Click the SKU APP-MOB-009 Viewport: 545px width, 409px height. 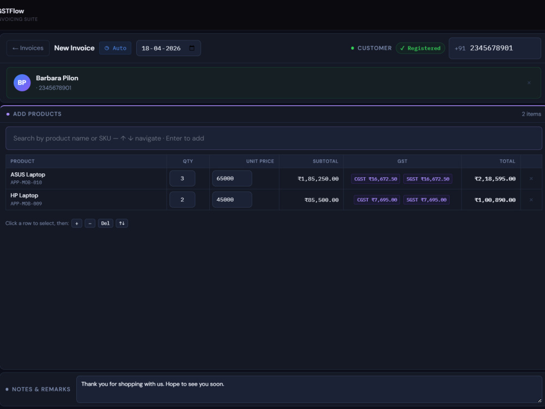pos(26,204)
